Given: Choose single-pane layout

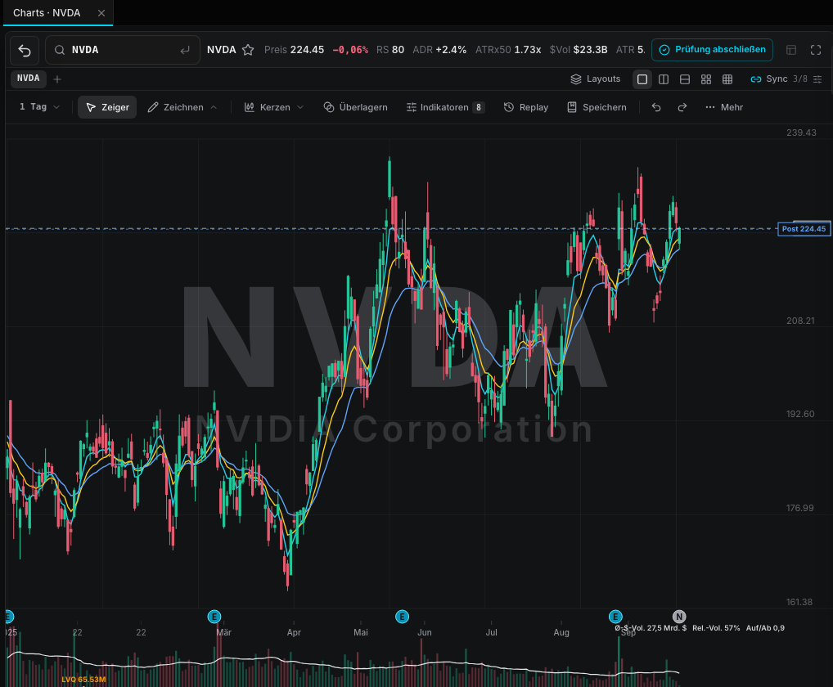Looking at the screenshot, I should (642, 79).
